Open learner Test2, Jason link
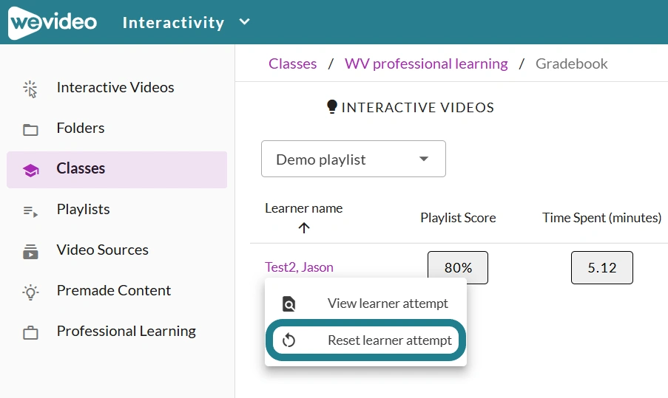Viewport: 668px width, 398px height. (x=299, y=267)
